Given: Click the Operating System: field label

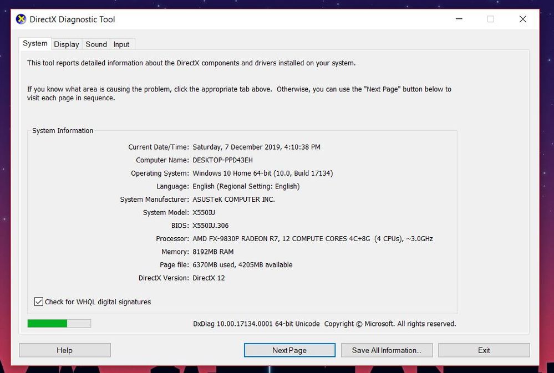Looking at the screenshot, I should tap(160, 173).
